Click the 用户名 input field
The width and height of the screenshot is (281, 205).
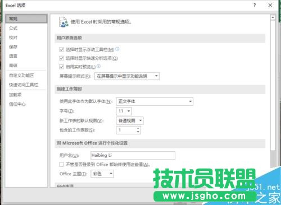pos(133,156)
